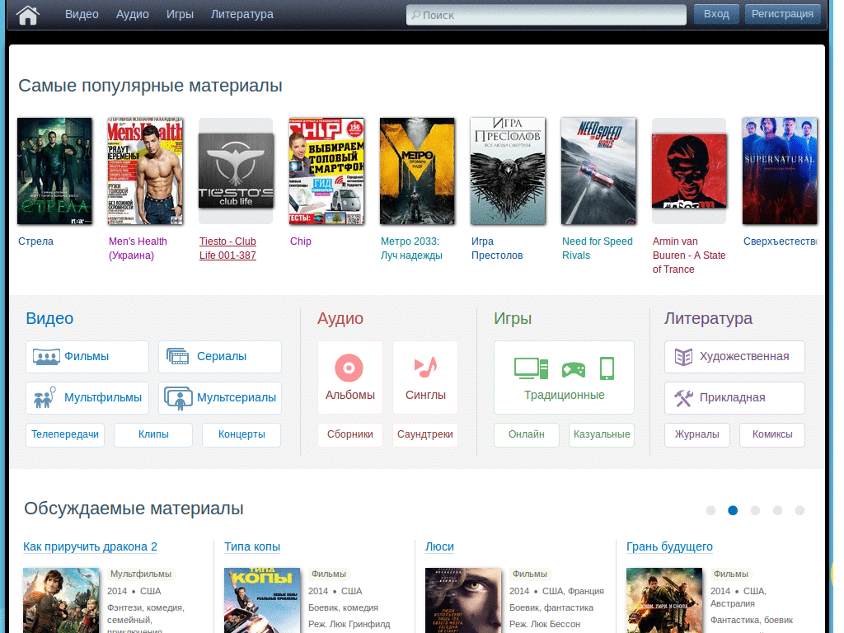Viewport: 844px width, 633px height.
Task: Open the Need for Speed Rivals cover
Action: [598, 171]
